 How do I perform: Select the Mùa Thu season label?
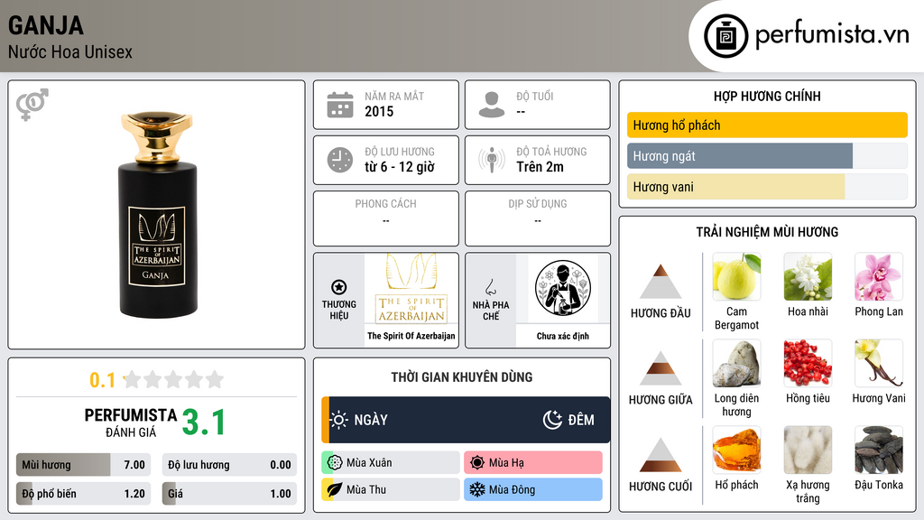tap(366, 489)
